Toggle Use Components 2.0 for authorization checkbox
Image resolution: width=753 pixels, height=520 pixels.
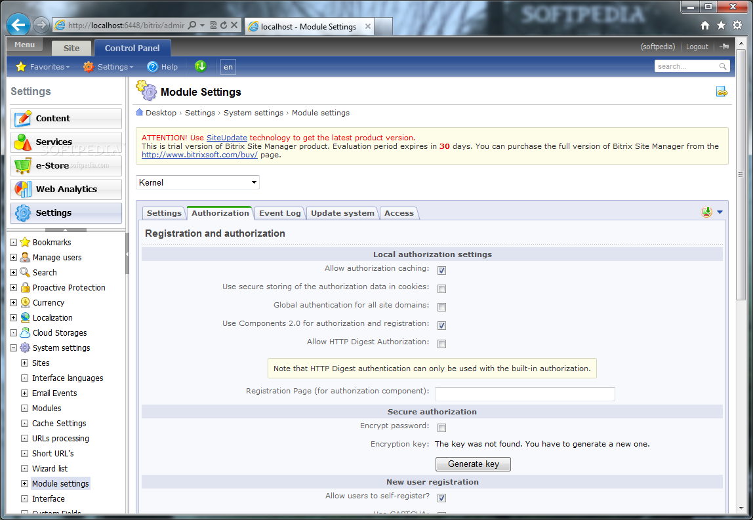442,325
